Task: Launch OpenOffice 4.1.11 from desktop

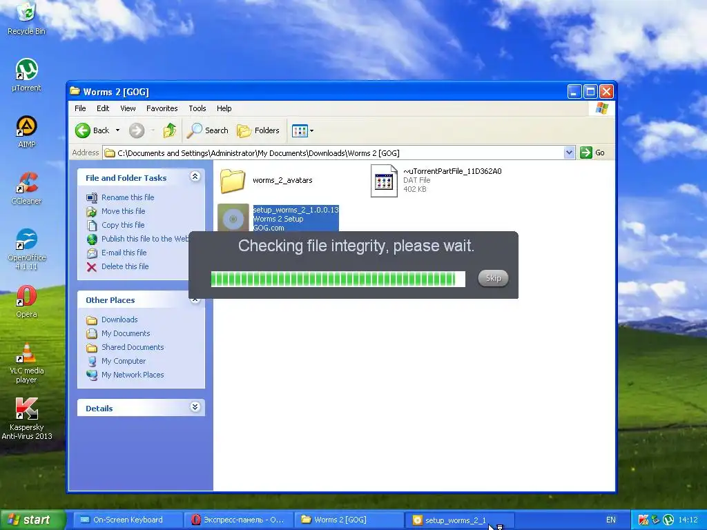Action: pos(26,249)
